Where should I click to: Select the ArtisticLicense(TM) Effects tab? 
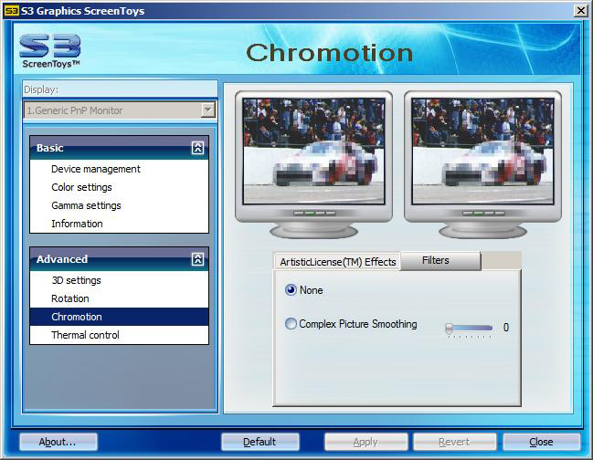[x=338, y=262]
